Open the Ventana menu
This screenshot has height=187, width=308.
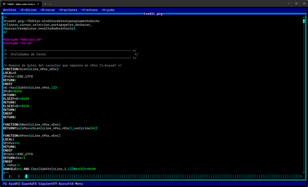click(89, 10)
